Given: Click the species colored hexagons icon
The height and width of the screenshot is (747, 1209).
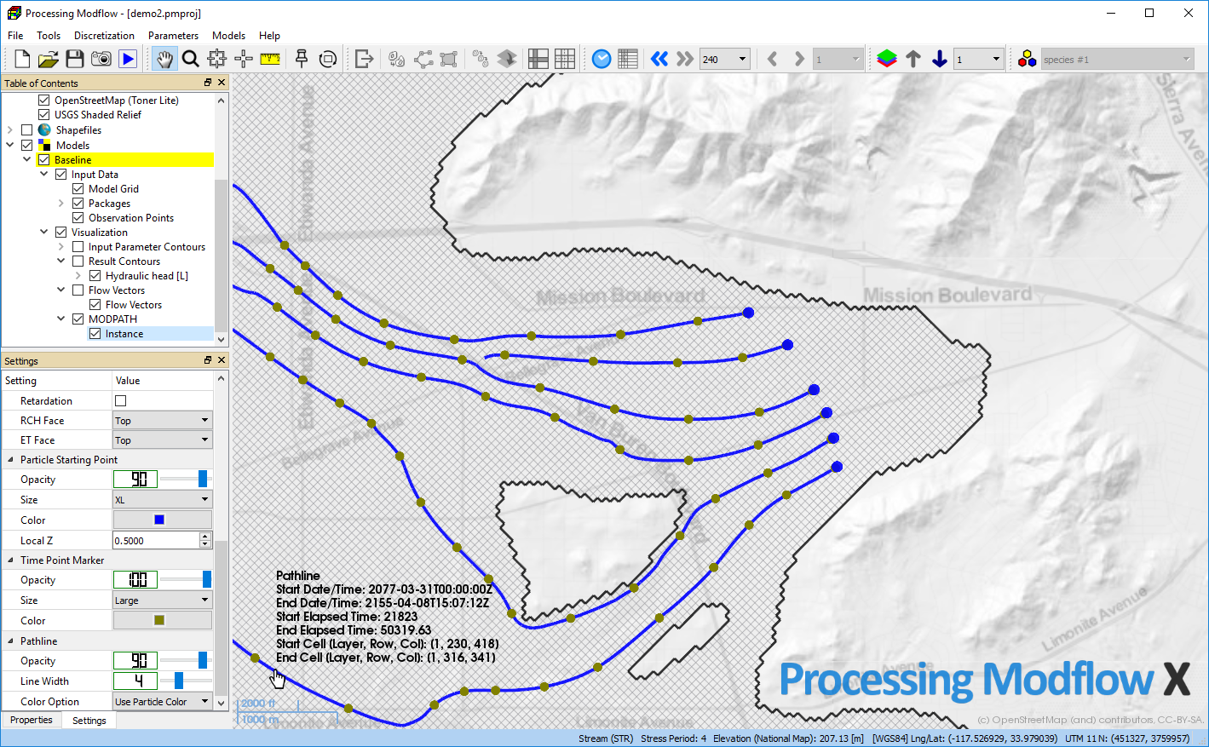Looking at the screenshot, I should tap(1028, 59).
